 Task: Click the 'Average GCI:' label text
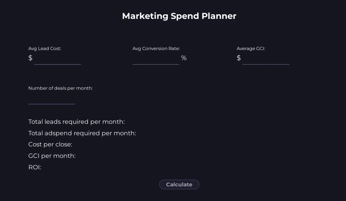pyautogui.click(x=251, y=49)
